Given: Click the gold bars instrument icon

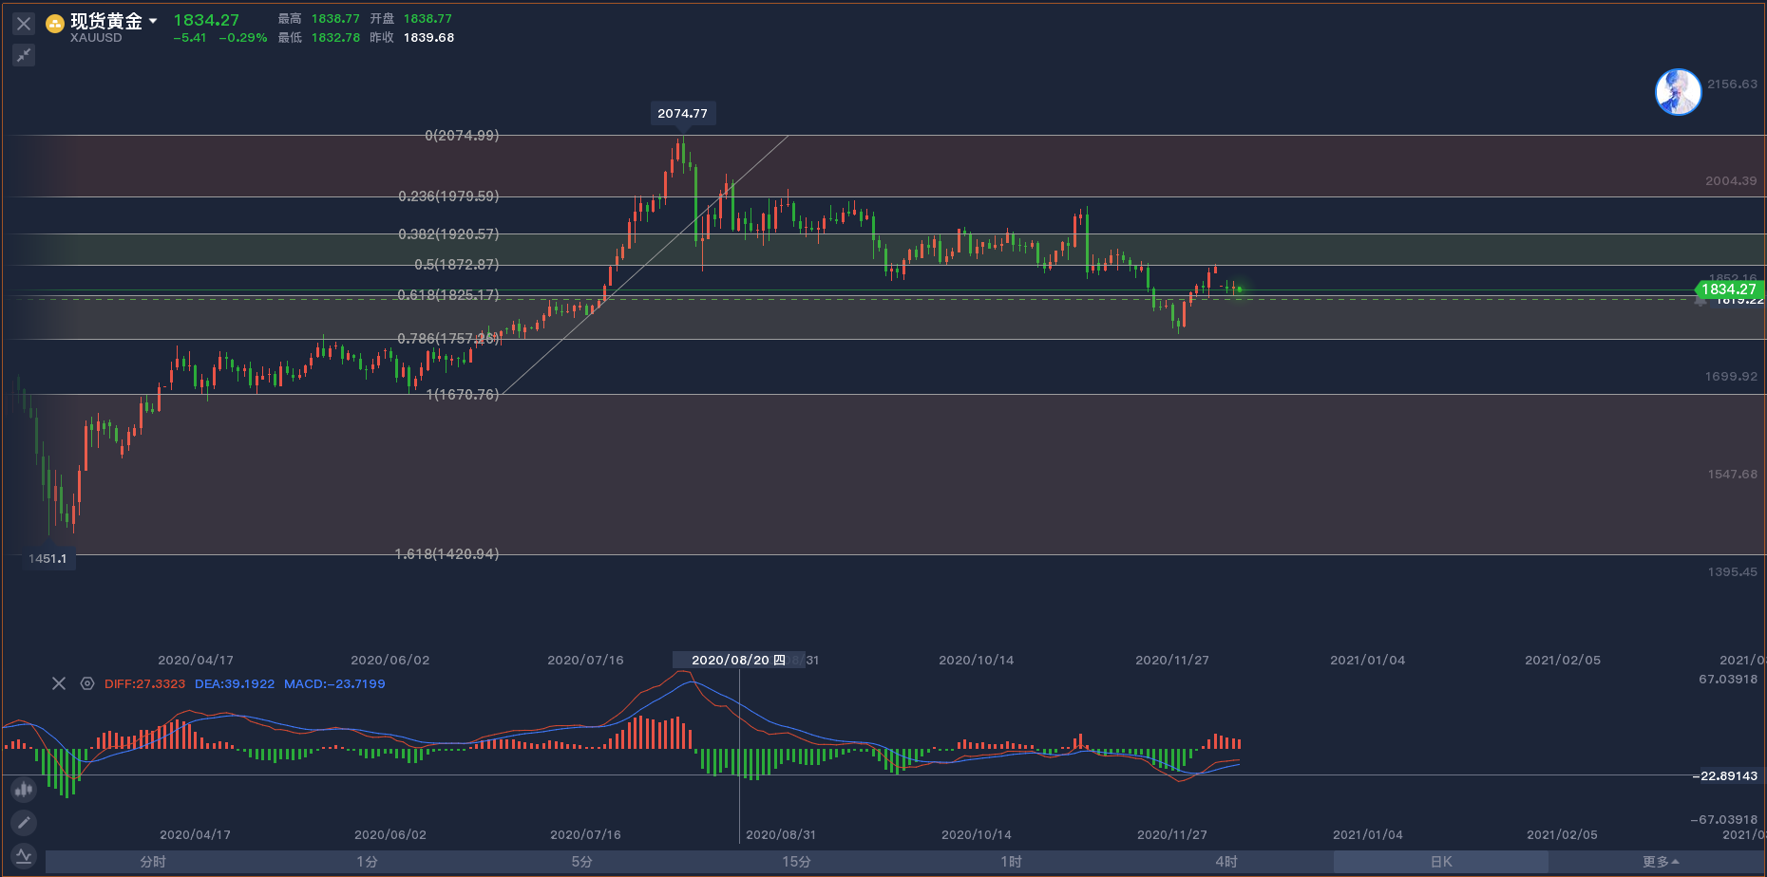Looking at the screenshot, I should tap(55, 24).
